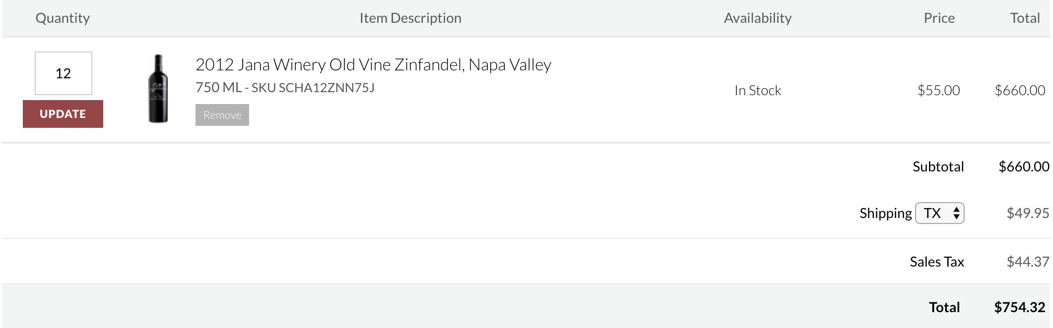Image resolution: width=1053 pixels, height=328 pixels.
Task: Remove the Zinfandel from the cart
Action: point(222,115)
